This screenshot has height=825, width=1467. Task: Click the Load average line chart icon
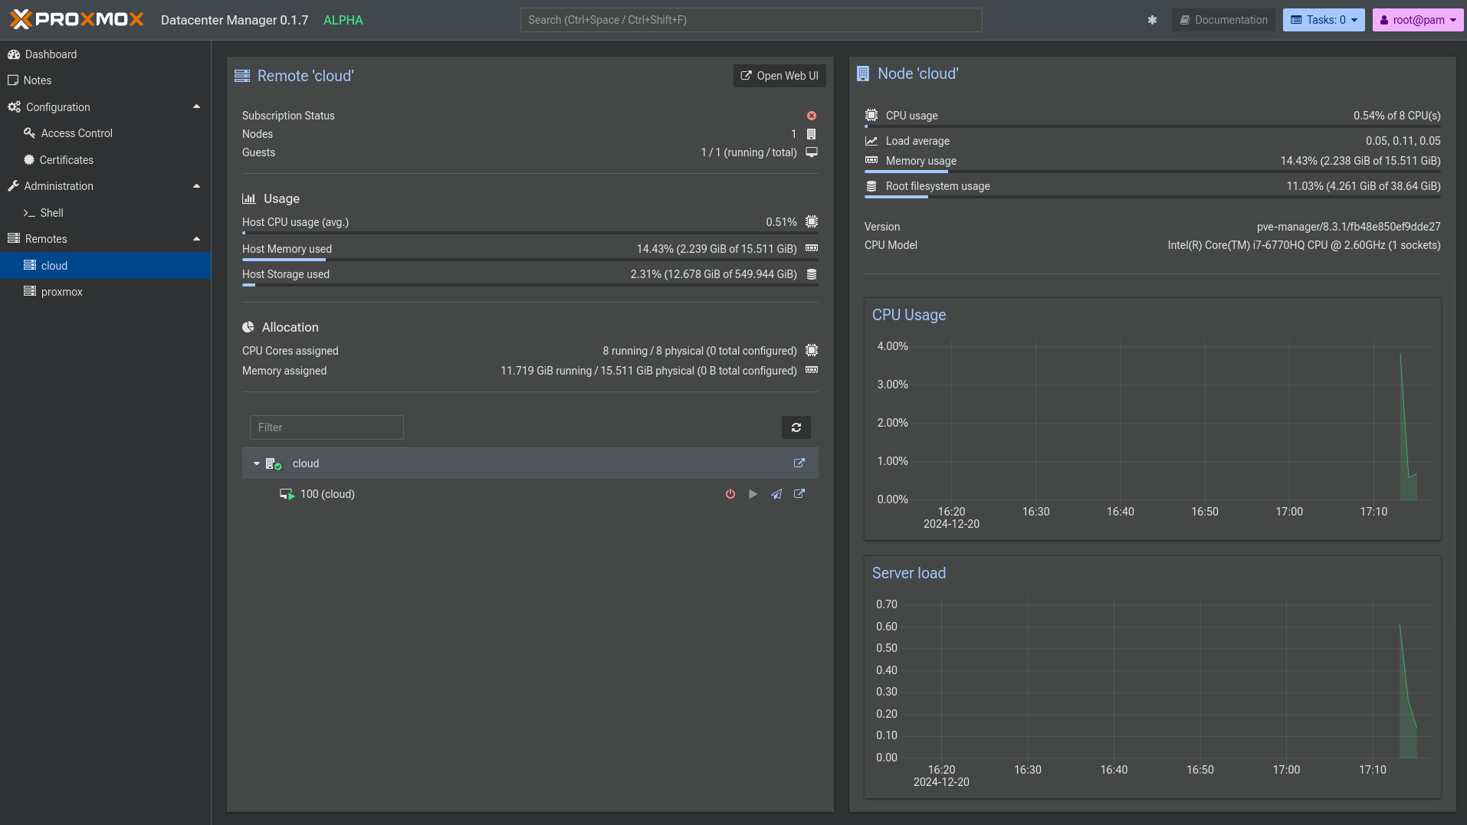pyautogui.click(x=871, y=141)
